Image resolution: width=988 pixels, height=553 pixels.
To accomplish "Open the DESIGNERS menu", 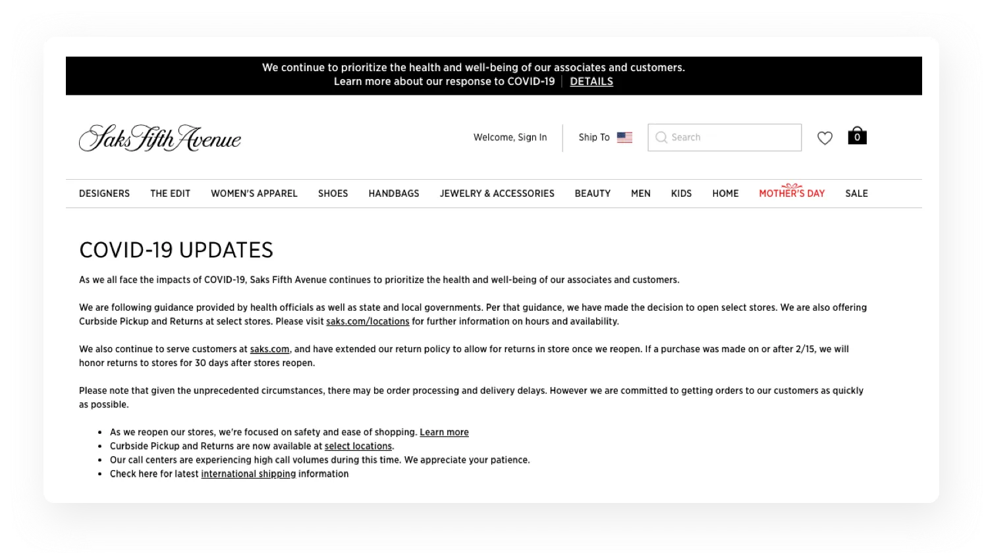I will (x=104, y=194).
